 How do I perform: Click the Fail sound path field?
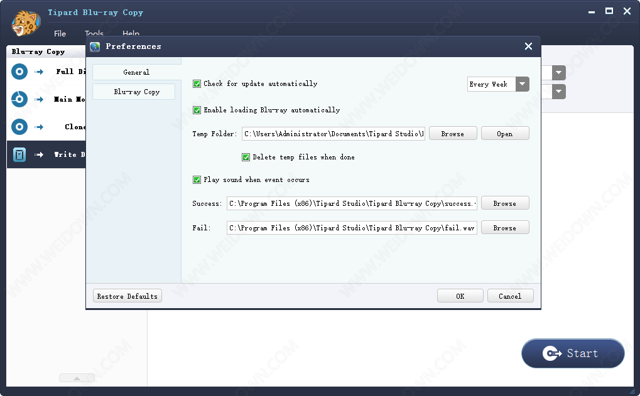pos(352,228)
